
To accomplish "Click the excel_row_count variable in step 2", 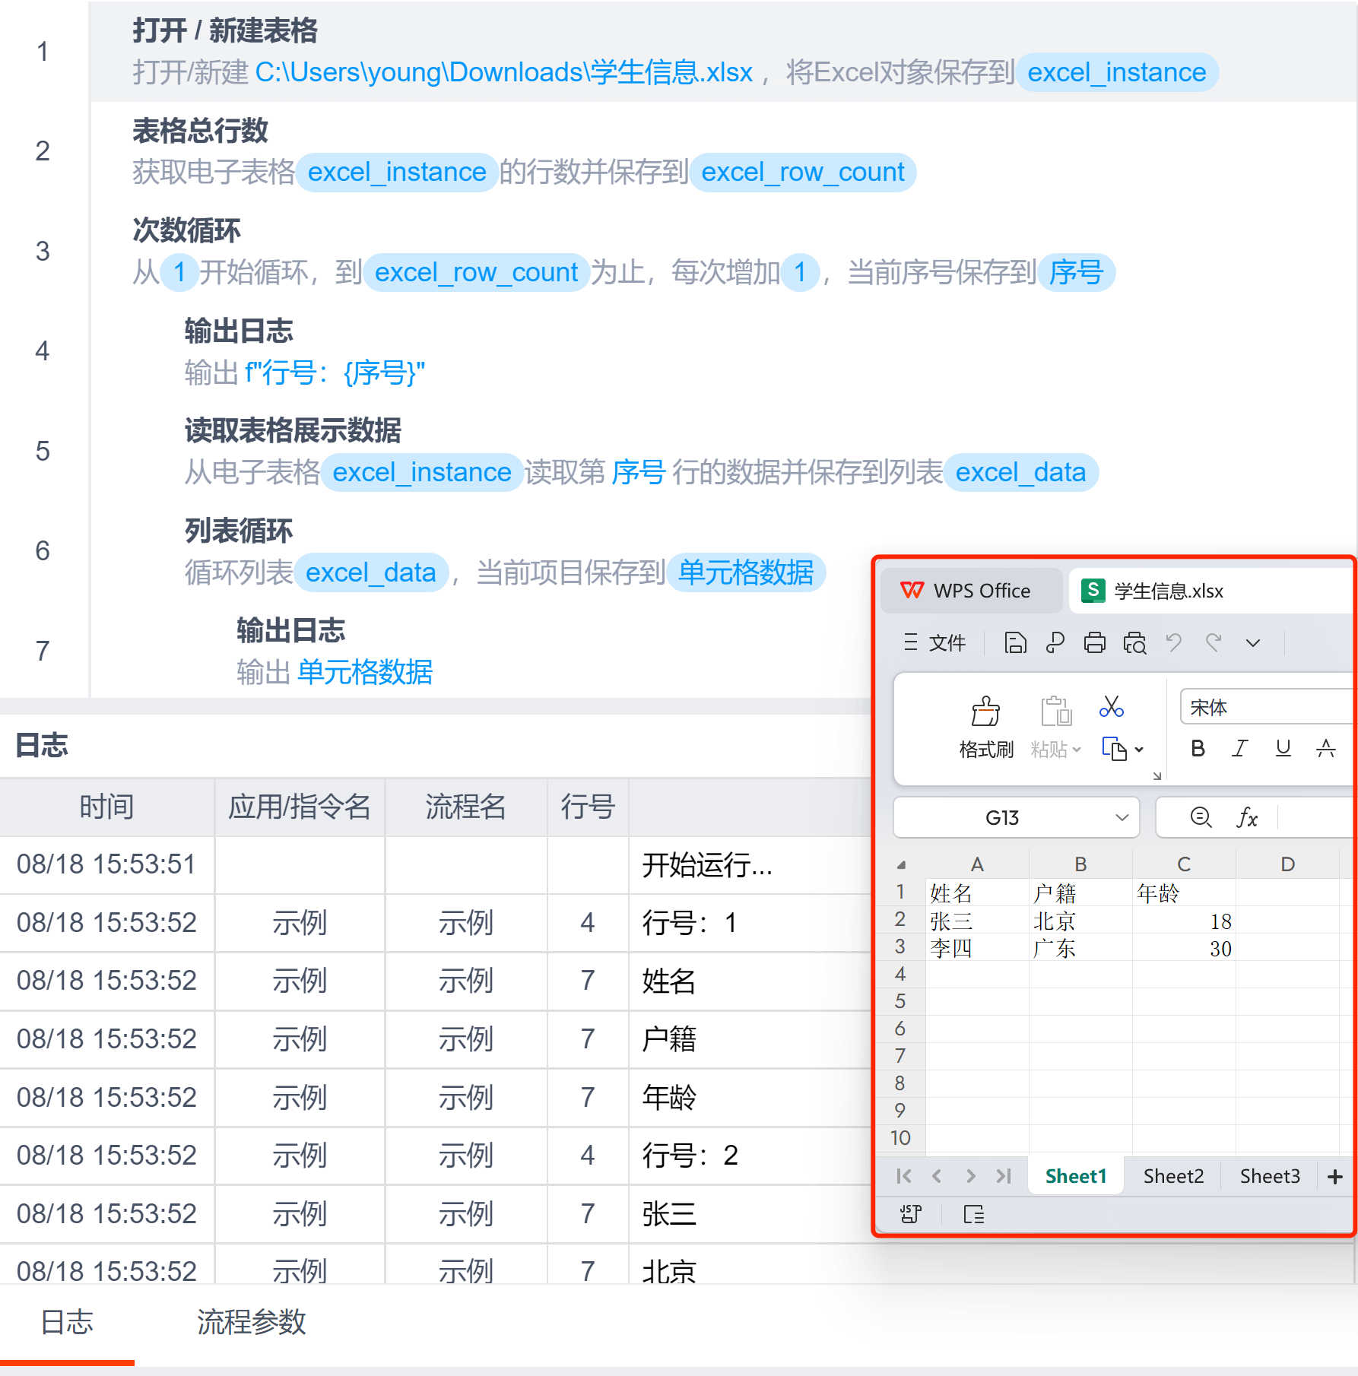I will click(x=802, y=173).
